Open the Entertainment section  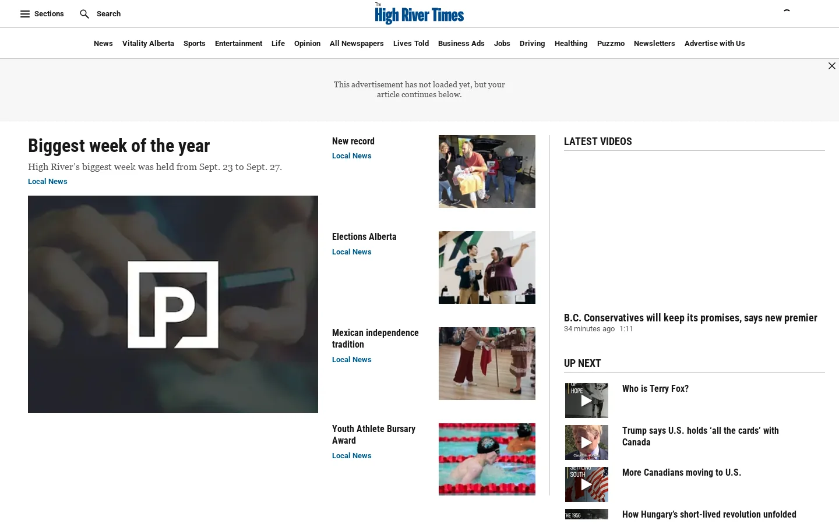238,44
